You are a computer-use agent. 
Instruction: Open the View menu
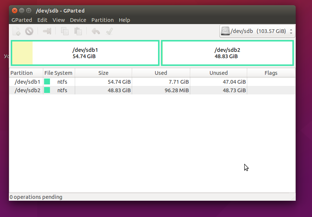pyautogui.click(x=58, y=20)
